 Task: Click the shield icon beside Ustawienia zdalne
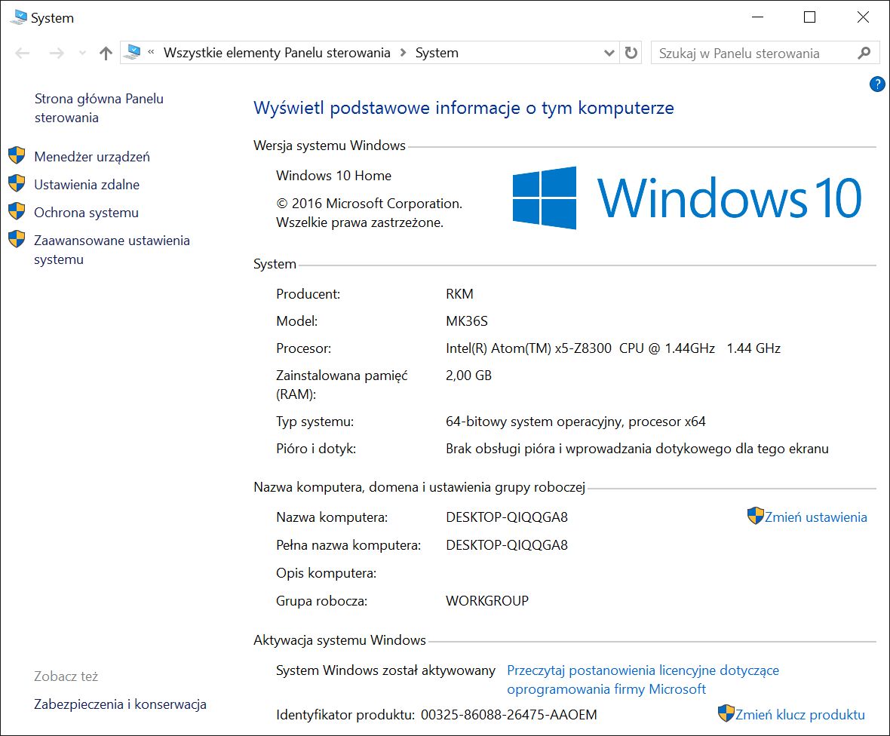coord(17,183)
